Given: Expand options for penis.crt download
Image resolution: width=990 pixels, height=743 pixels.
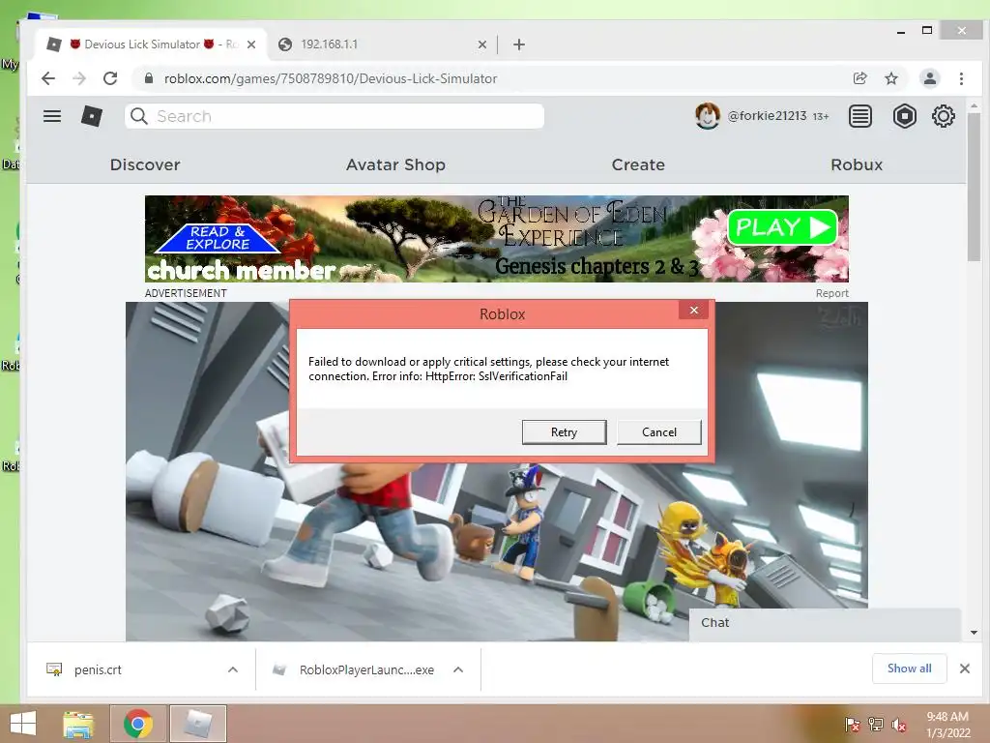Looking at the screenshot, I should 233,669.
